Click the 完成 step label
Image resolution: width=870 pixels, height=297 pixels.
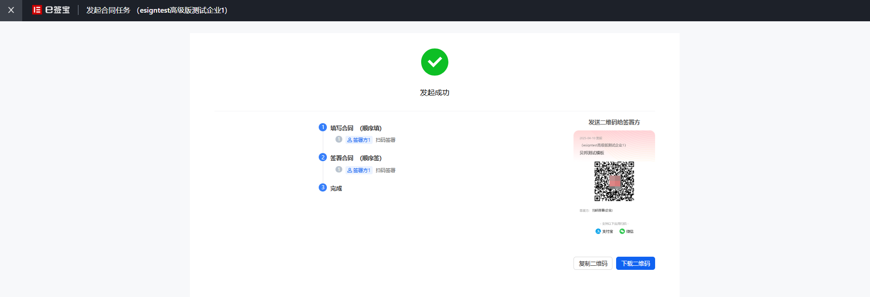[336, 188]
